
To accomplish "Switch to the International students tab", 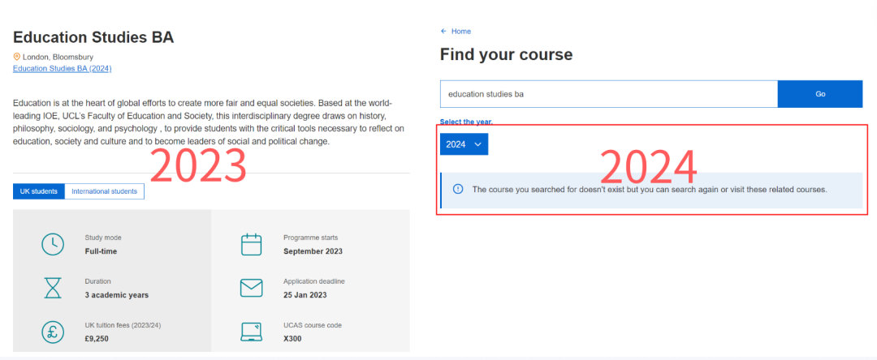I will coord(104,191).
